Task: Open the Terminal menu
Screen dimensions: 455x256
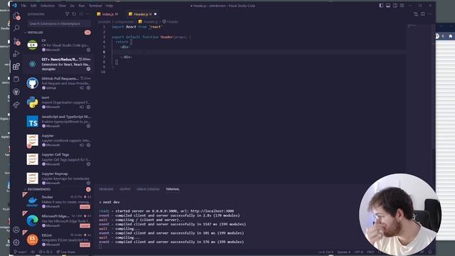Action: (95, 6)
